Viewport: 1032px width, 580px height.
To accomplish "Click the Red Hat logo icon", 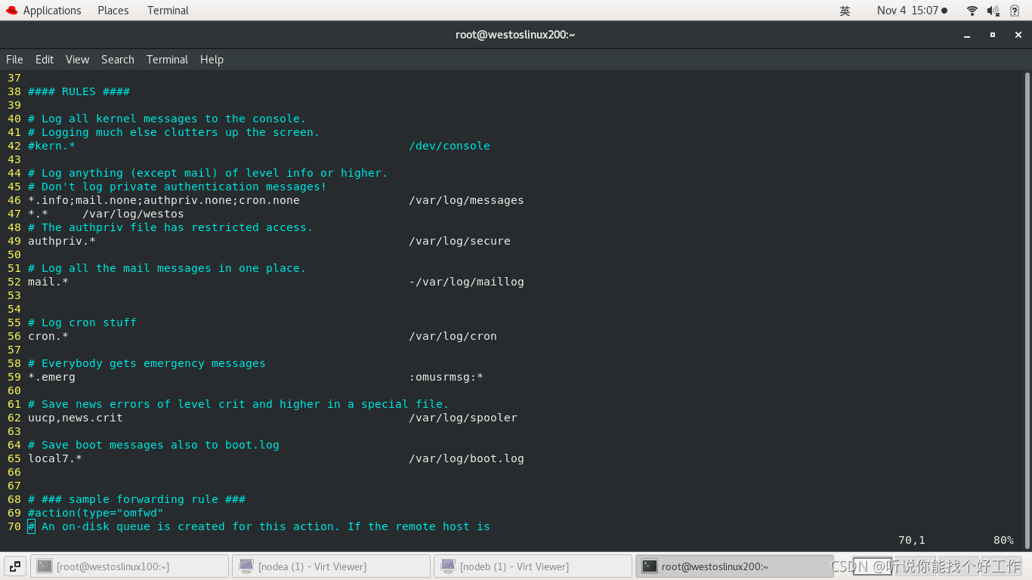I will (11, 11).
